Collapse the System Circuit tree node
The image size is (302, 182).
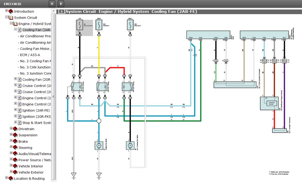7,17
